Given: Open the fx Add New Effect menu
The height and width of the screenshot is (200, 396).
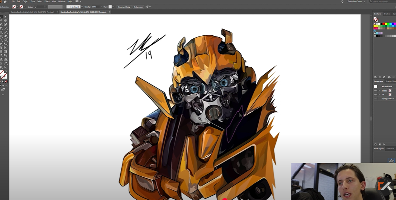Looking at the screenshot, I should (x=384, y=144).
